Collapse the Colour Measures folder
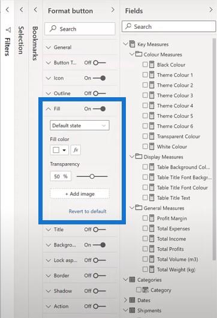Screen dimensions: 217x318 pos(132,55)
